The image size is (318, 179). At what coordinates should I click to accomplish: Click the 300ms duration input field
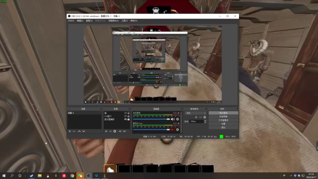click(x=196, y=121)
